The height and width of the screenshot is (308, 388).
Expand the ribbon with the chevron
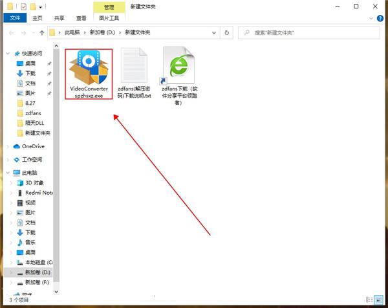[371, 18]
